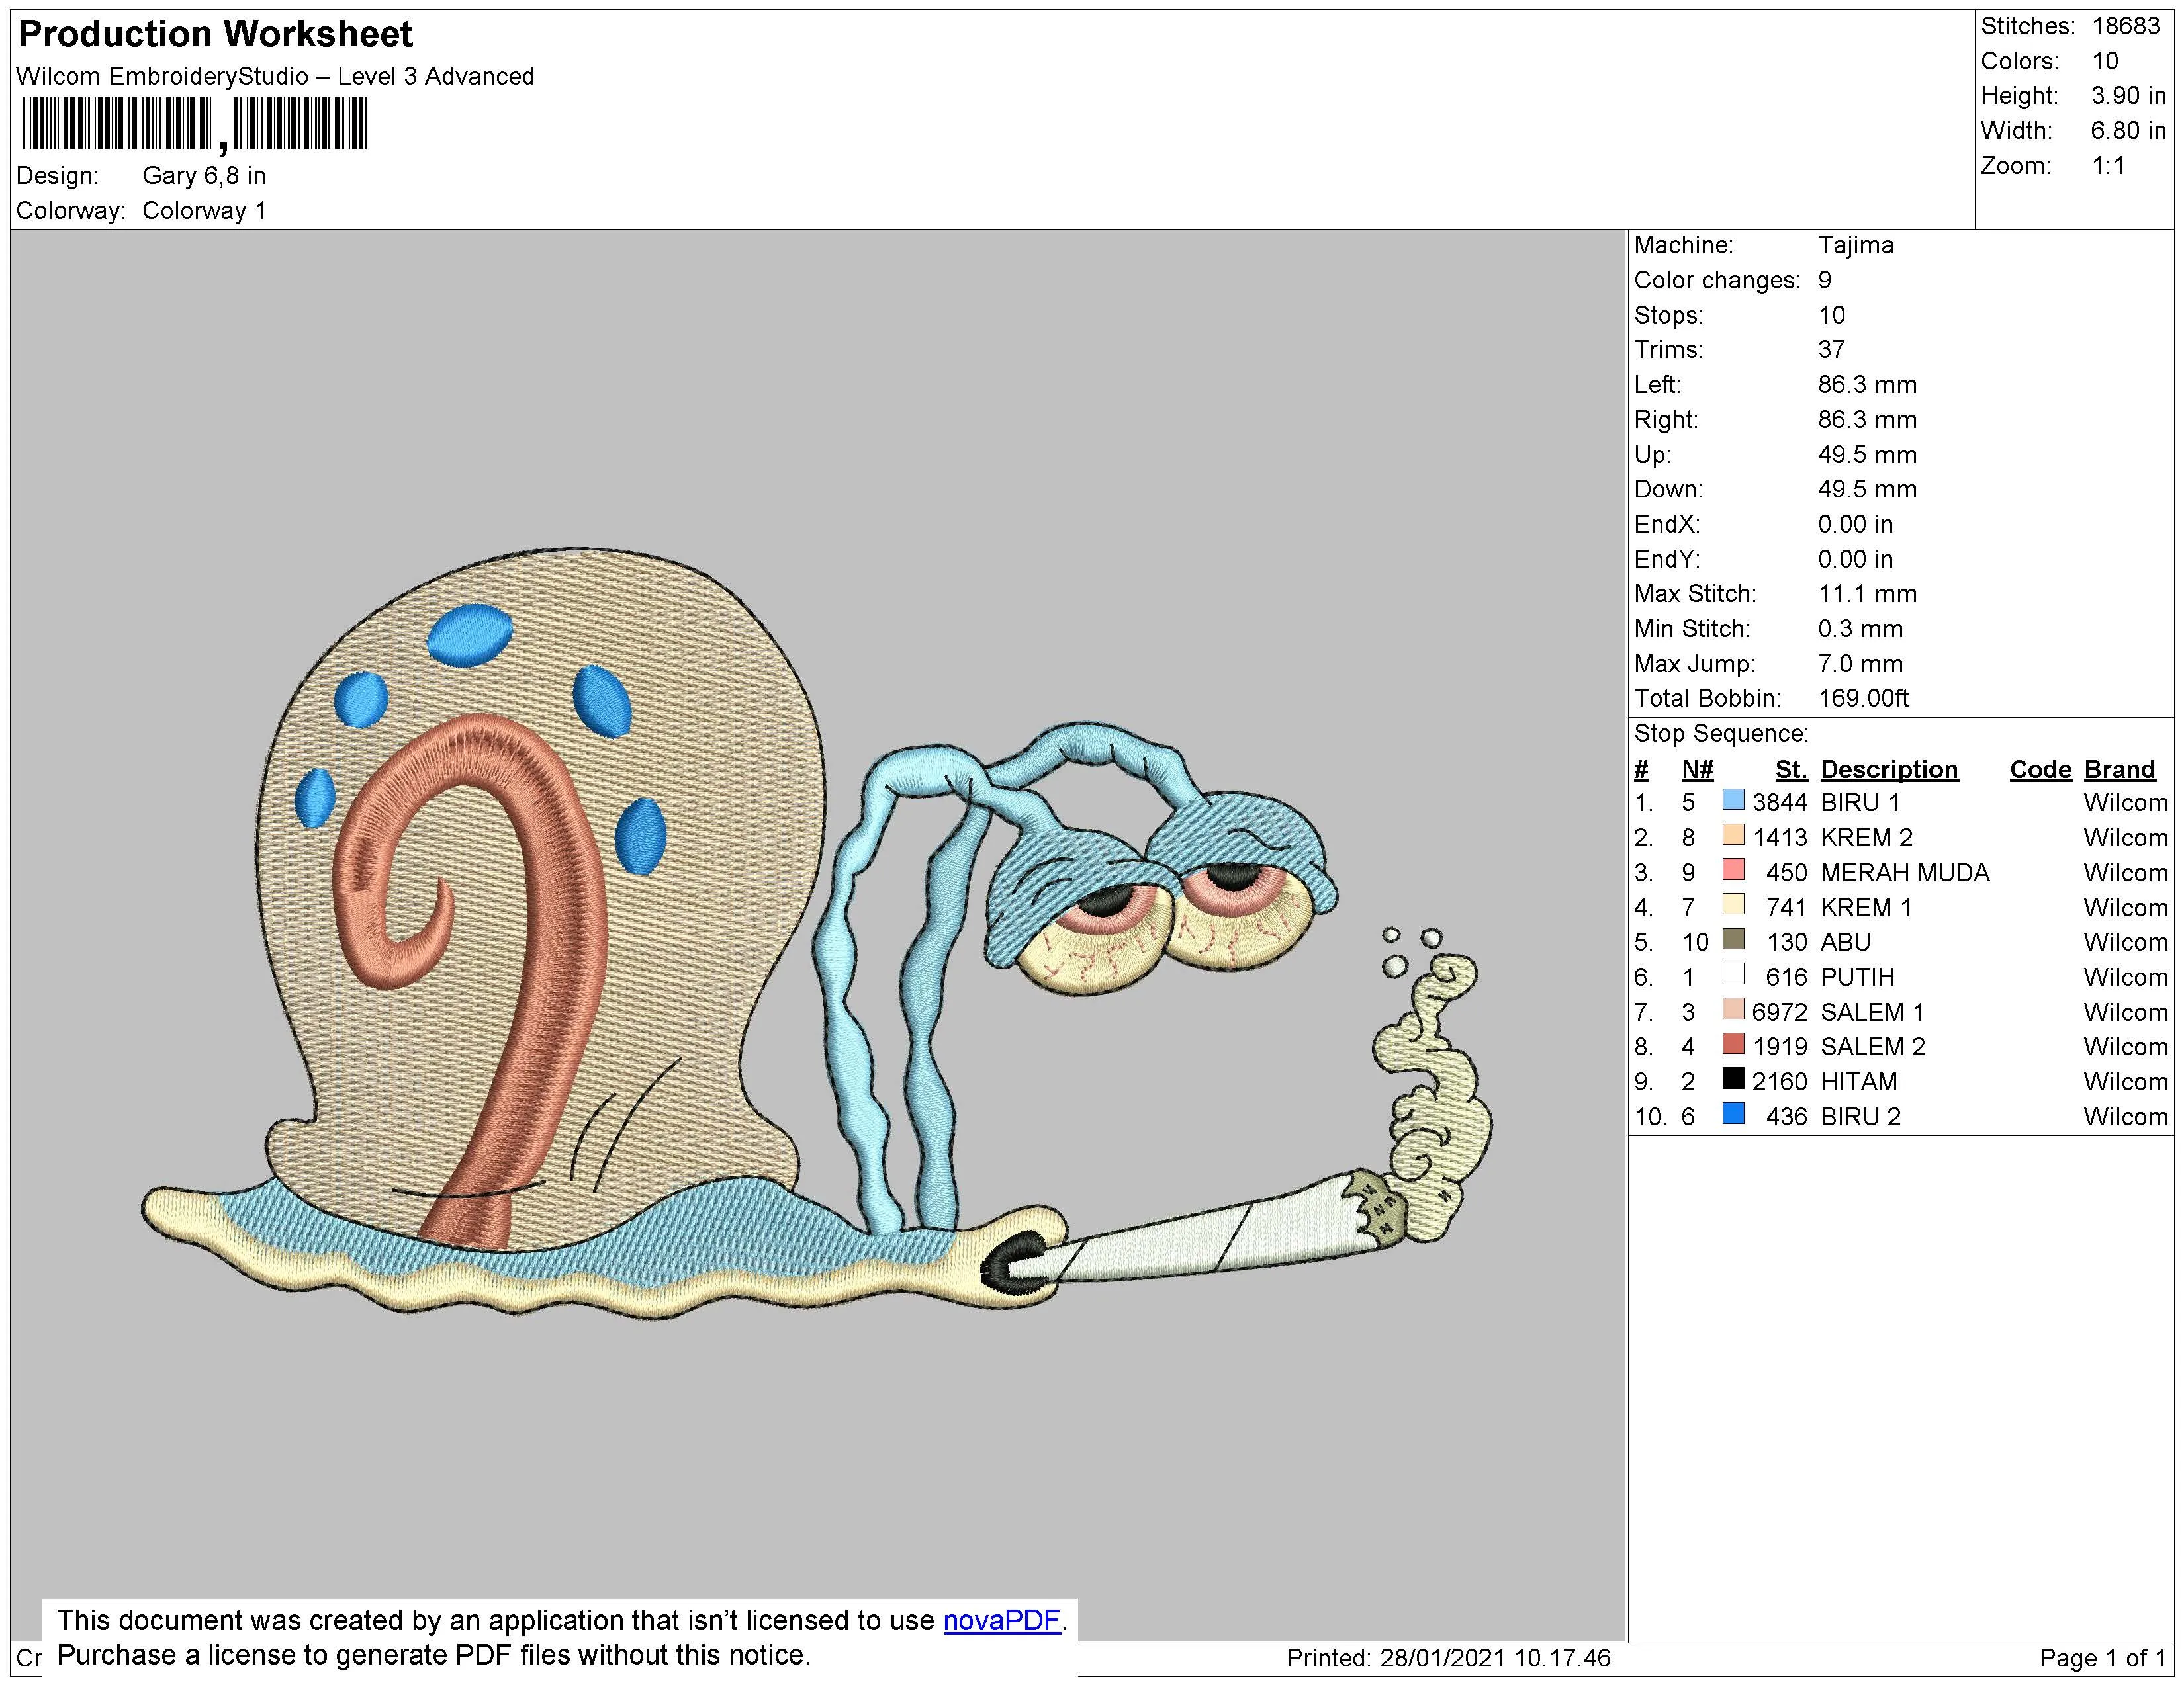Click the Height value 3.90 in
This screenshot has height=1687, width=2184.
click(2128, 96)
